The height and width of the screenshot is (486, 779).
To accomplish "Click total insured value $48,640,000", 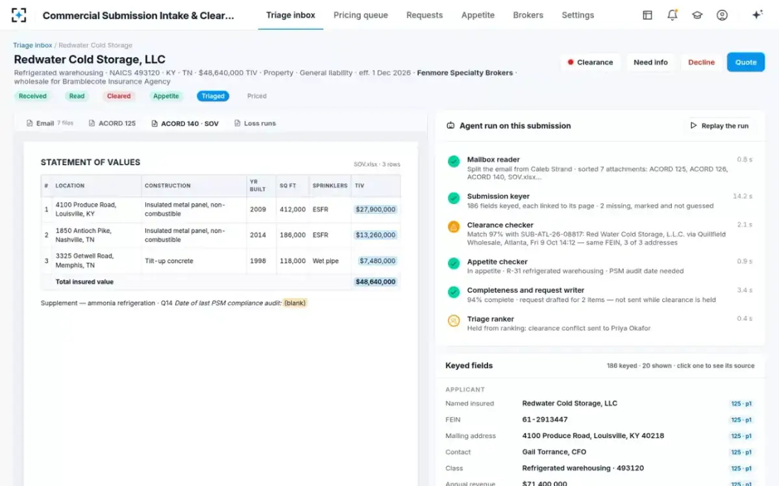I will click(375, 282).
